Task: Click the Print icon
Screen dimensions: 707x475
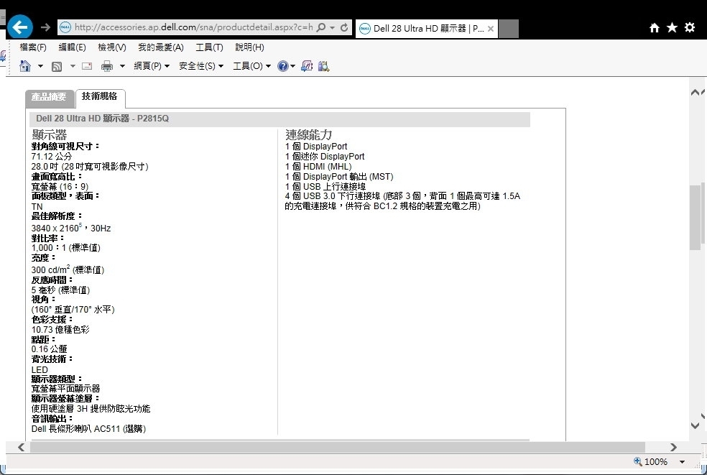Action: 107,66
